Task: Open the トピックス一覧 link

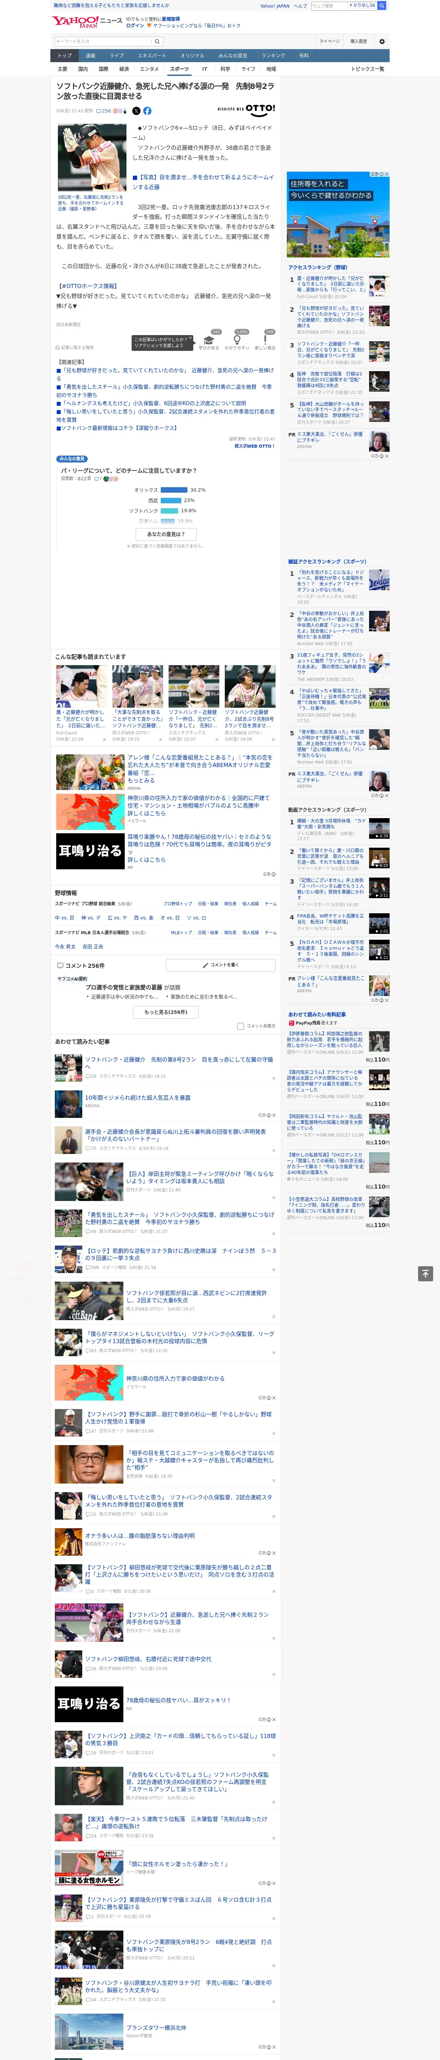Action: 367,69
